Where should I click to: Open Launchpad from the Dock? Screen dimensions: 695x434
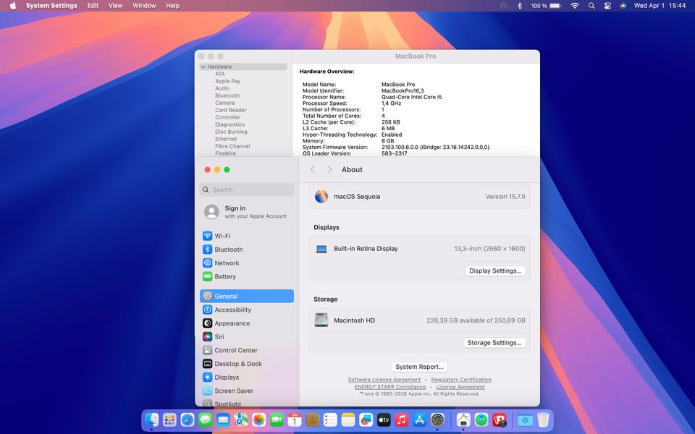169,420
